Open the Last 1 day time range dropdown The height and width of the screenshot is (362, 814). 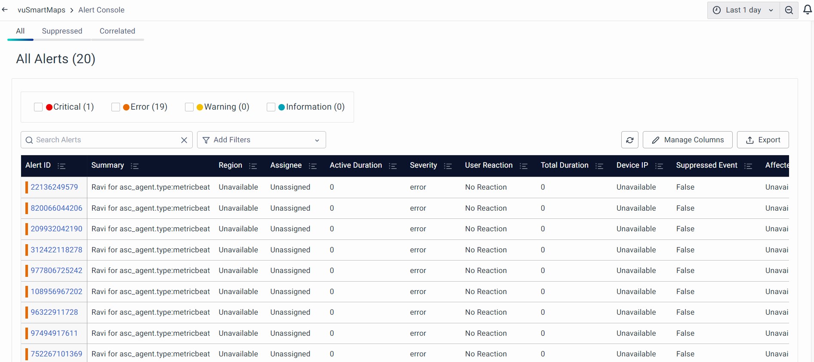(743, 10)
